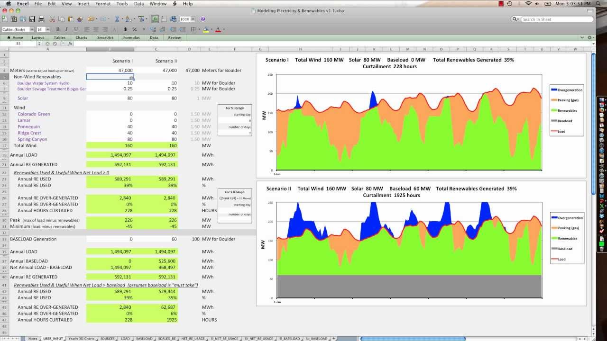The height and width of the screenshot is (341, 607).
Task: Select the Notes sheet tab
Action: tap(33, 339)
